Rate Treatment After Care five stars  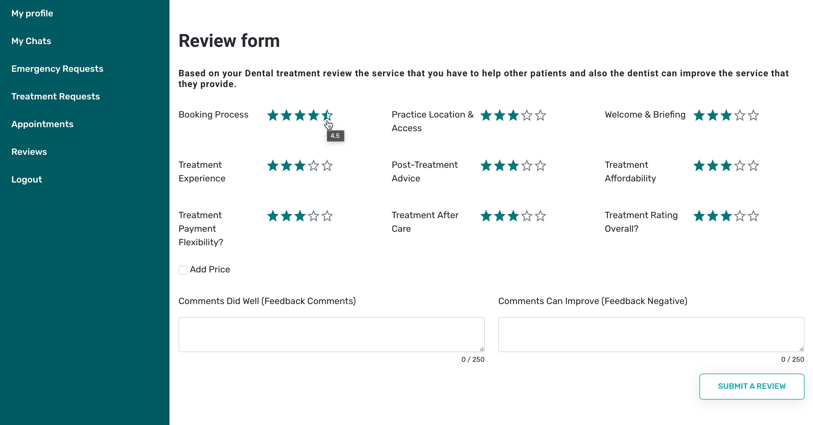(540, 216)
